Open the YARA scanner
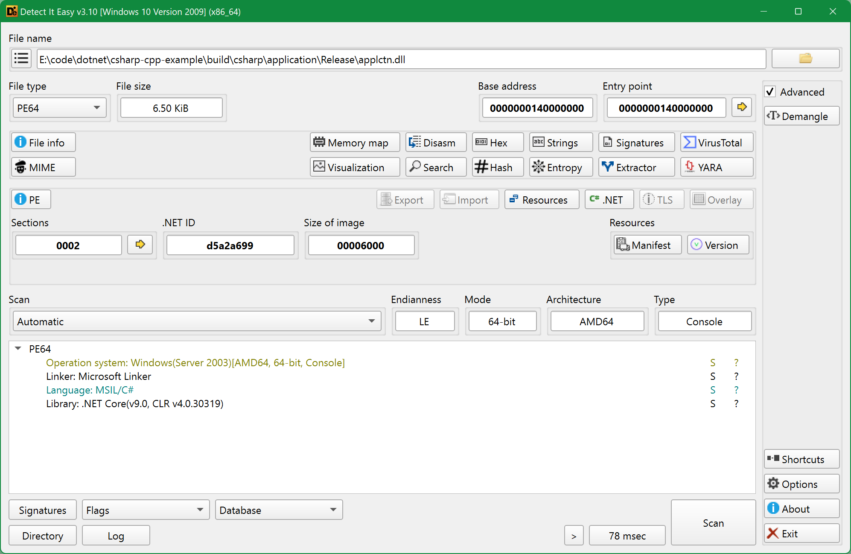This screenshot has height=554, width=851. click(x=717, y=167)
